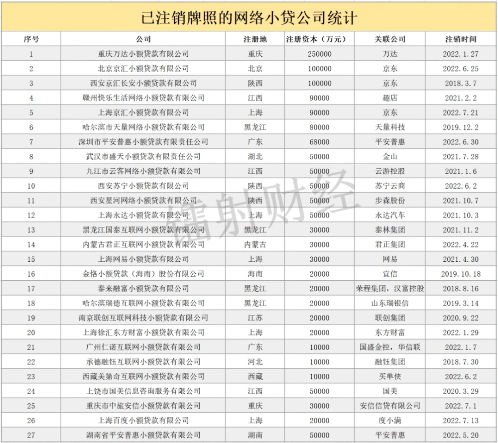Click related company 趣店
This screenshot has width=498, height=443.
click(390, 98)
